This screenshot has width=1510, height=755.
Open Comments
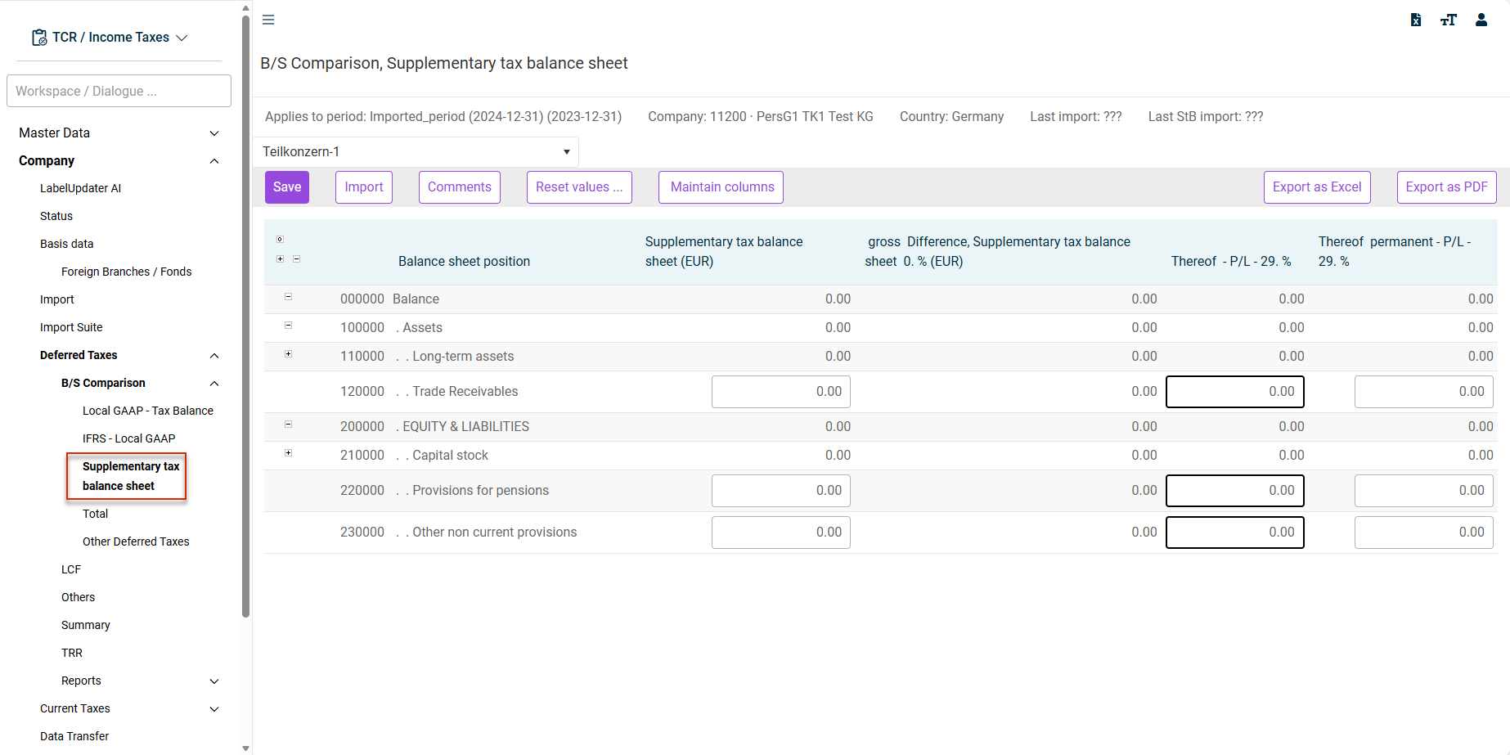pyautogui.click(x=460, y=187)
